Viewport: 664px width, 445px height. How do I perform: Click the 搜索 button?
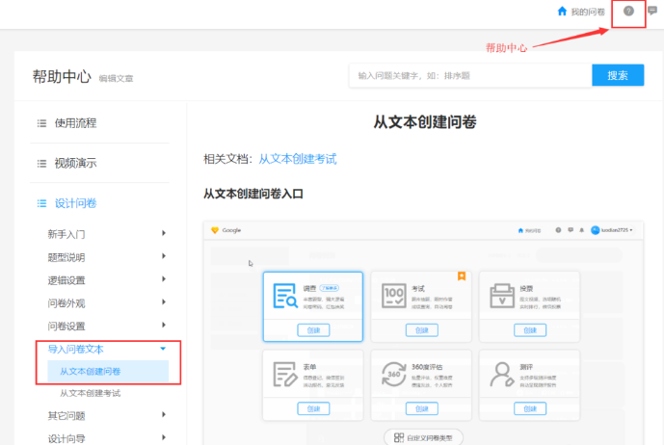click(618, 75)
